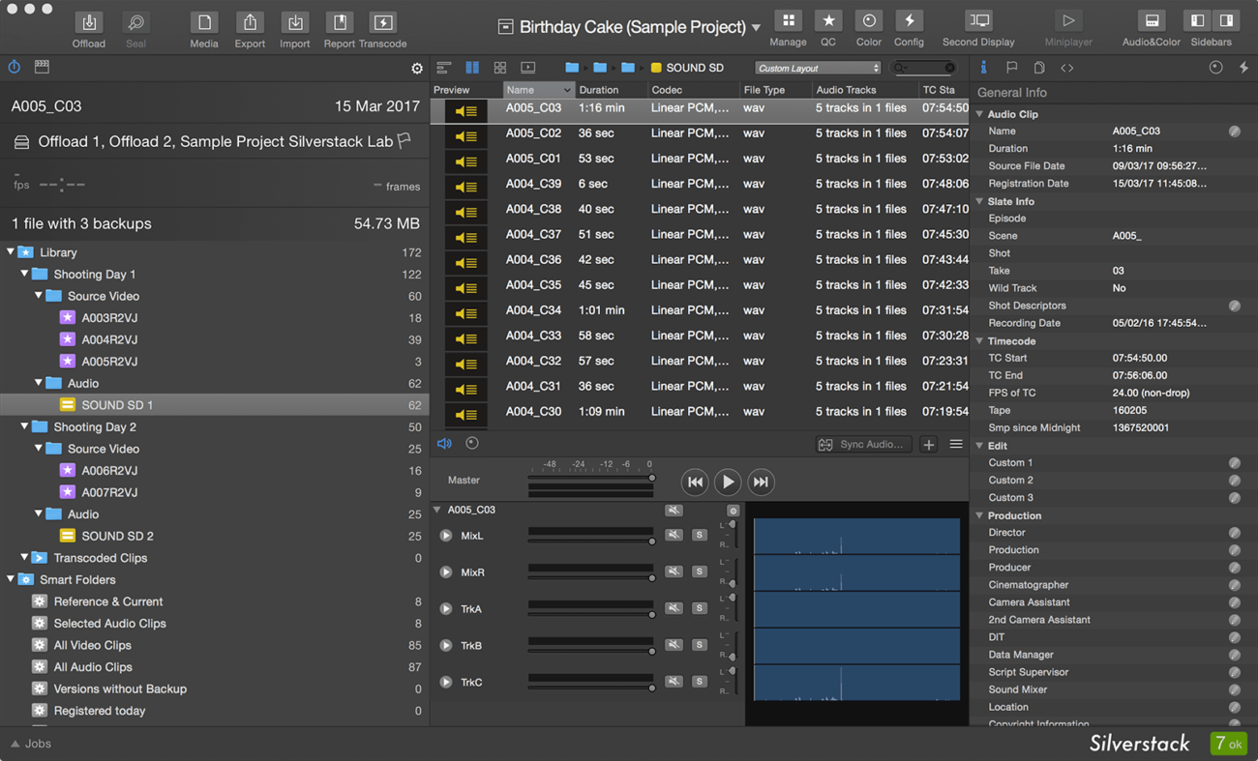Play the TrkA track alone
This screenshot has width=1258, height=761.
coord(446,609)
